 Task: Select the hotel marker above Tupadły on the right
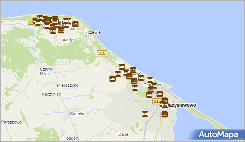pos(61,30)
